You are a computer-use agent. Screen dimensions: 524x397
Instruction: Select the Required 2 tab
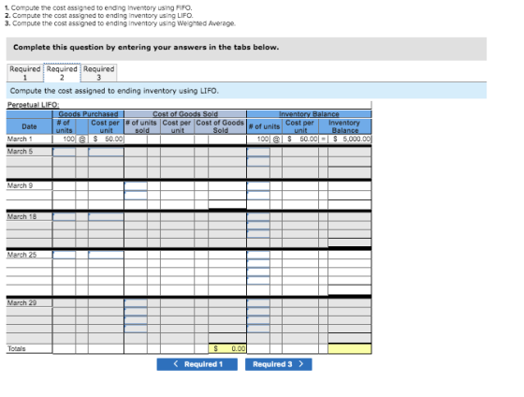pos(62,73)
